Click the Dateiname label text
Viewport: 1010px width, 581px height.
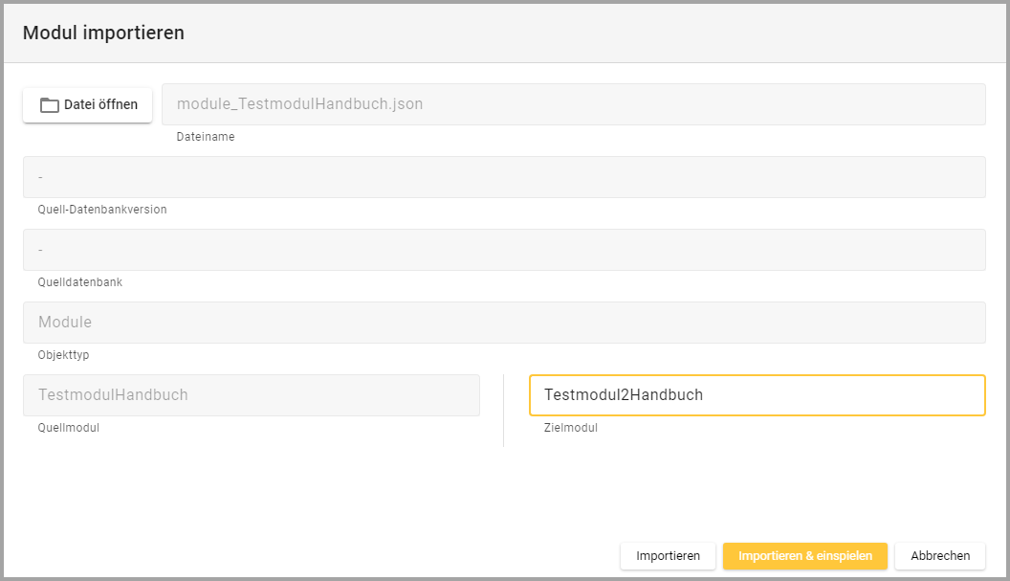coord(205,137)
